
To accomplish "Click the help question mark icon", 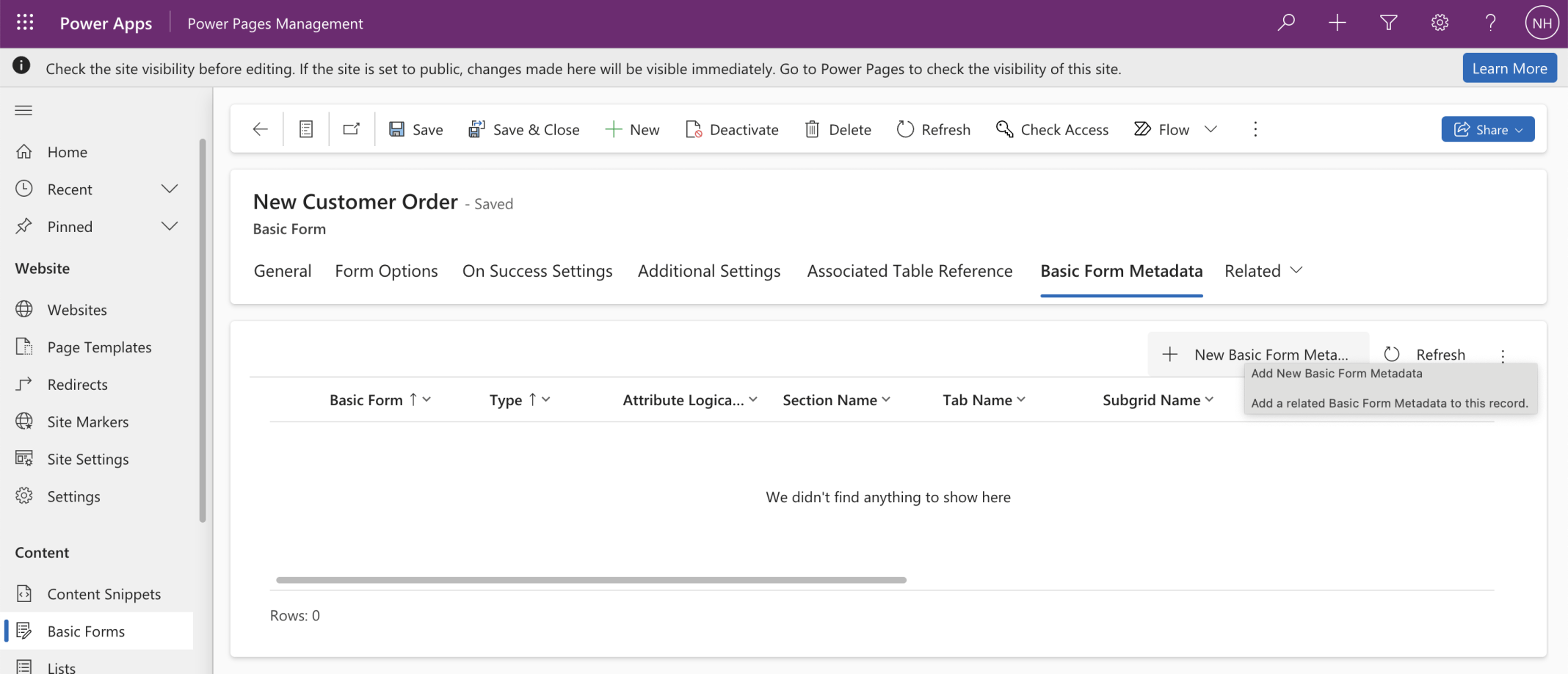I will (1490, 23).
